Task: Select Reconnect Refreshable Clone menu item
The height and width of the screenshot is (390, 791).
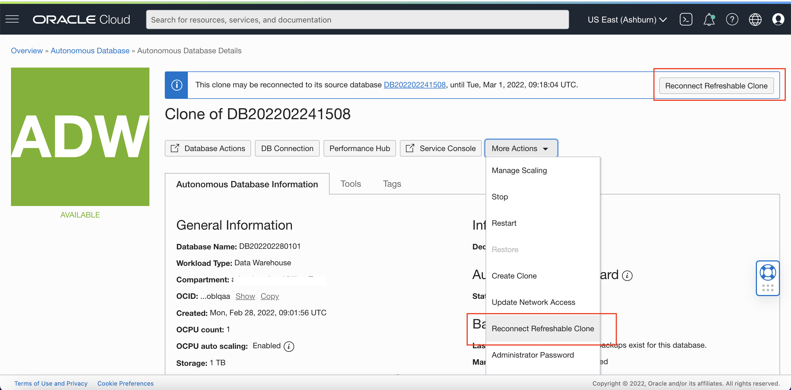Action: point(543,328)
